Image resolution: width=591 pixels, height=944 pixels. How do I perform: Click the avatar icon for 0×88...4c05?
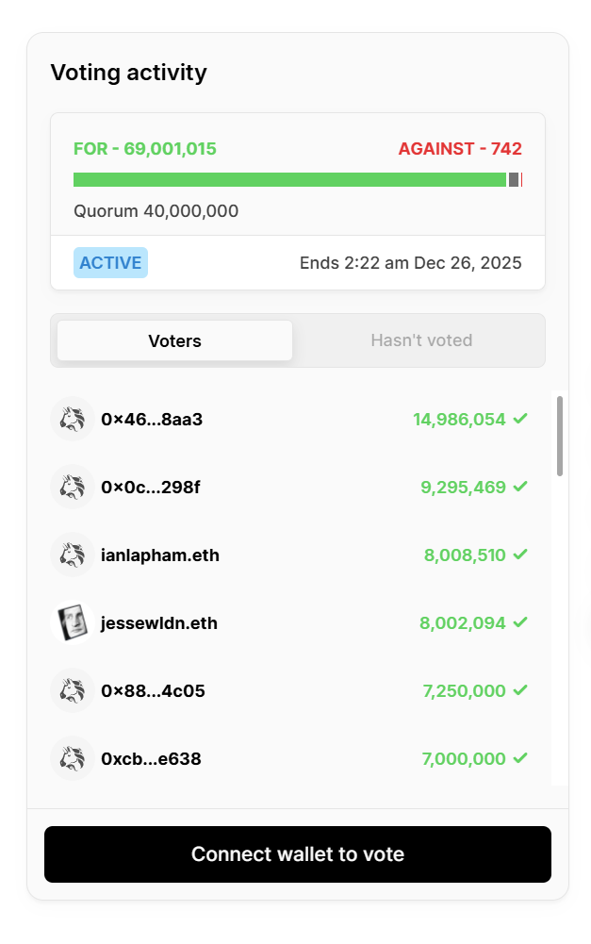(72, 691)
